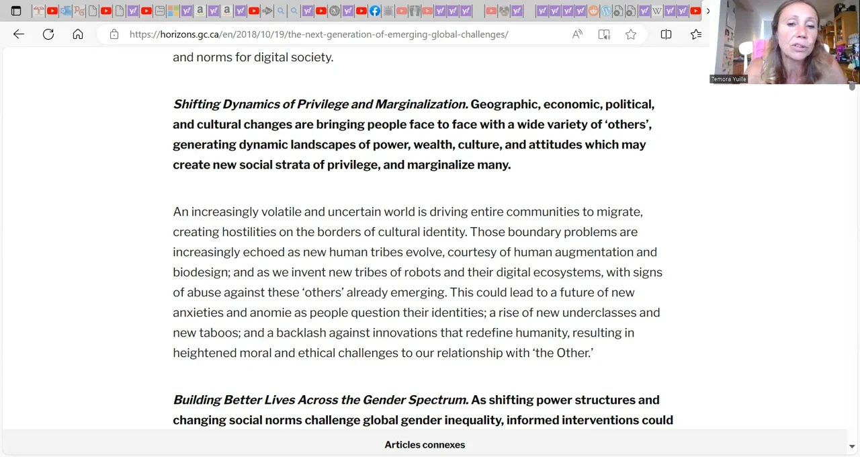Click the heading 'Shifting Dynamics of Privilege and Marginalization.'
Screen dimensions: 860x457
click(320, 104)
